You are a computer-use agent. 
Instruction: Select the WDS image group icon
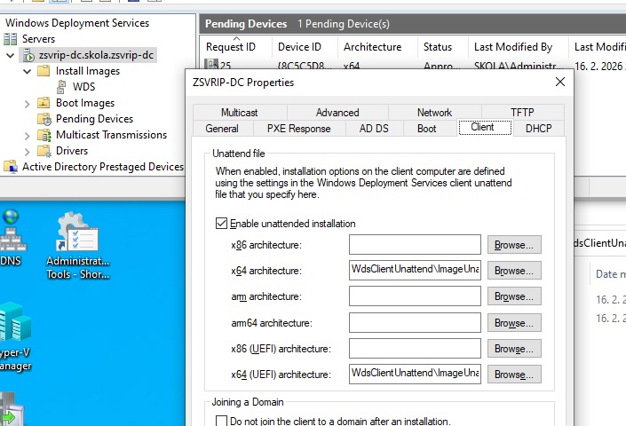62,87
